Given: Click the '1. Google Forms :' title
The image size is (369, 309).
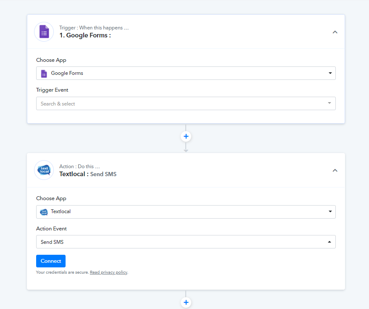Looking at the screenshot, I should pyautogui.click(x=85, y=35).
